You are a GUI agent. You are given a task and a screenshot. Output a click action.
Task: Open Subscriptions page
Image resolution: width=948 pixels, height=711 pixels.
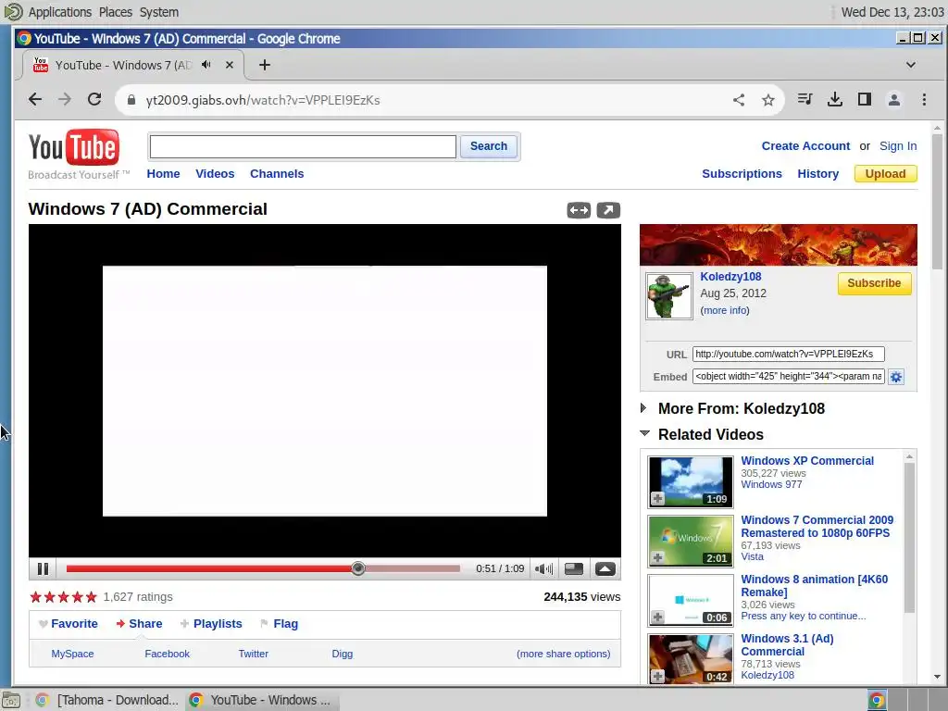click(x=742, y=173)
